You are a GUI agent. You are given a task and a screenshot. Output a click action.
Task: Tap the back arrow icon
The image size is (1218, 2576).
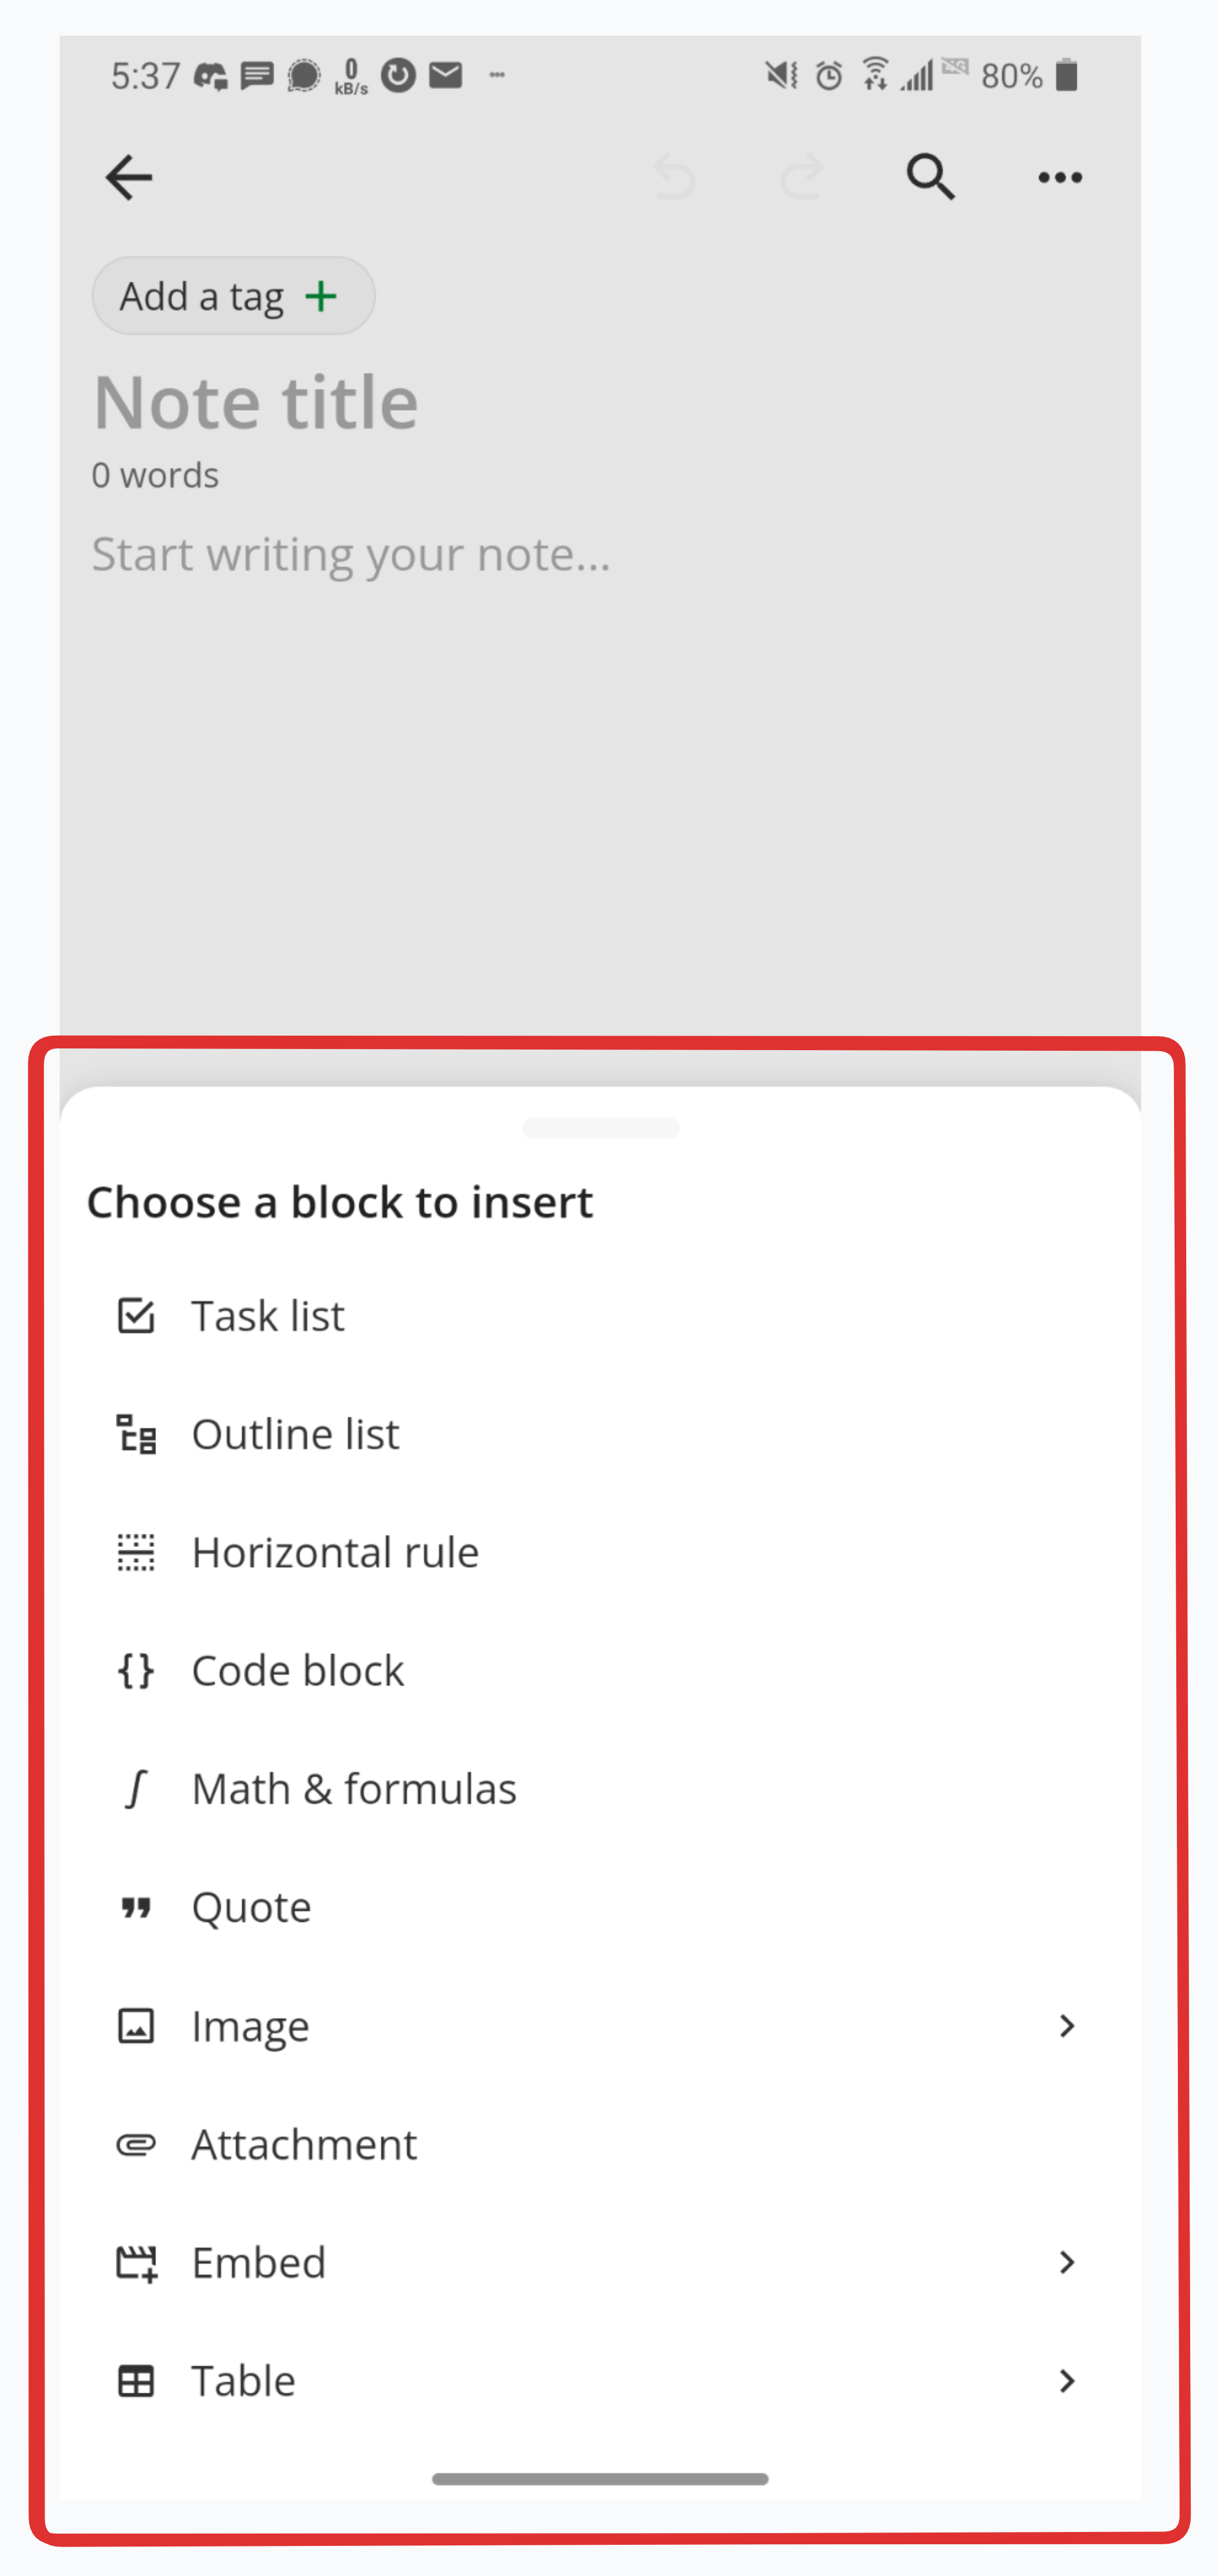click(129, 178)
